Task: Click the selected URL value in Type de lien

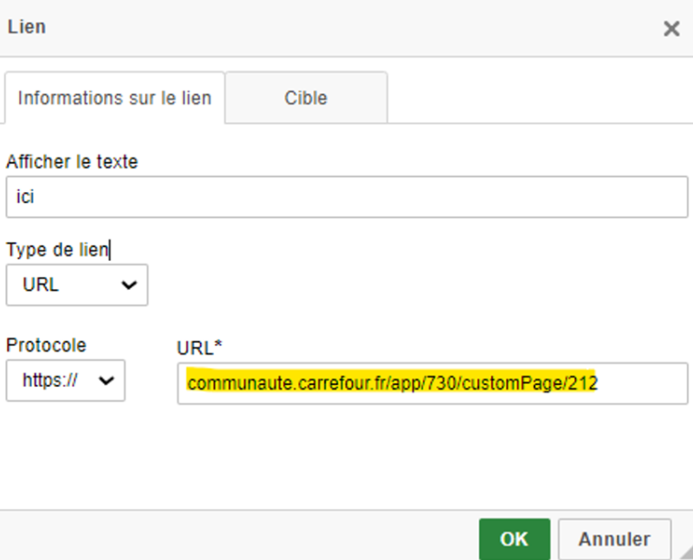Action: tap(41, 285)
